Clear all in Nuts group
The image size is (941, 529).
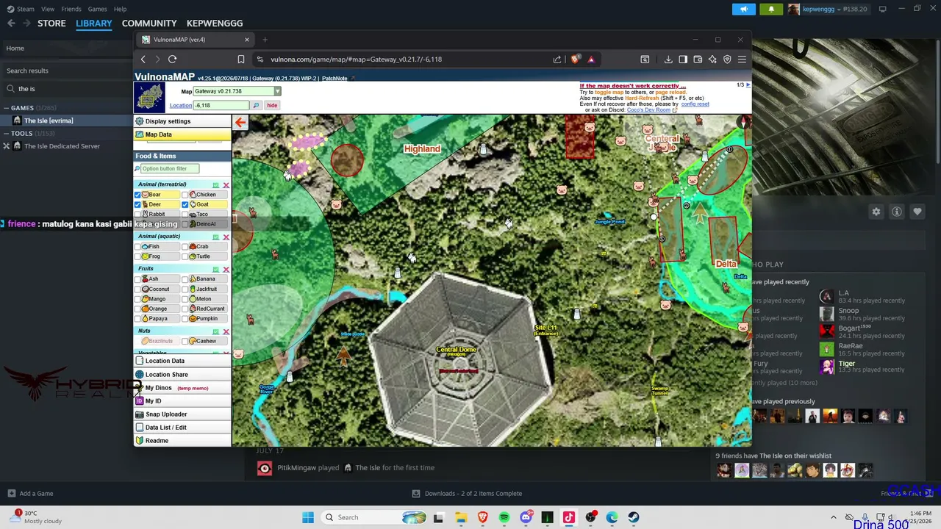pos(226,331)
